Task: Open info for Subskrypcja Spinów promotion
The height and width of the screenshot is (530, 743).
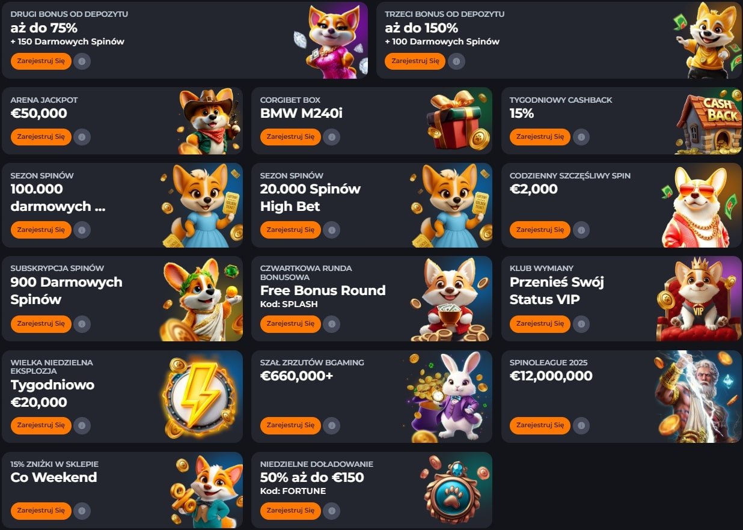Action: [x=82, y=323]
